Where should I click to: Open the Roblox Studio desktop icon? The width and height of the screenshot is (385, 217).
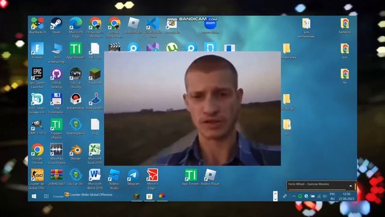(114, 179)
